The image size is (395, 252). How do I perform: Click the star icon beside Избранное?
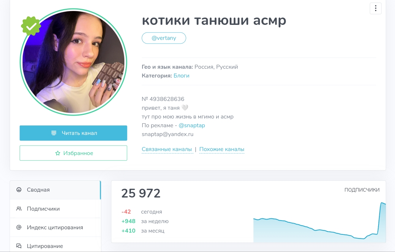[58, 153]
